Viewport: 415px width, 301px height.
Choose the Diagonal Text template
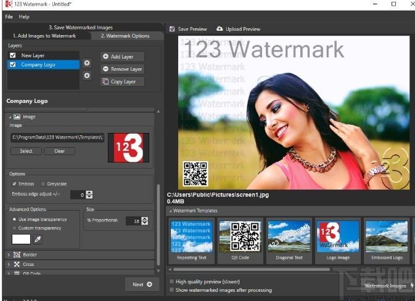pyautogui.click(x=289, y=240)
